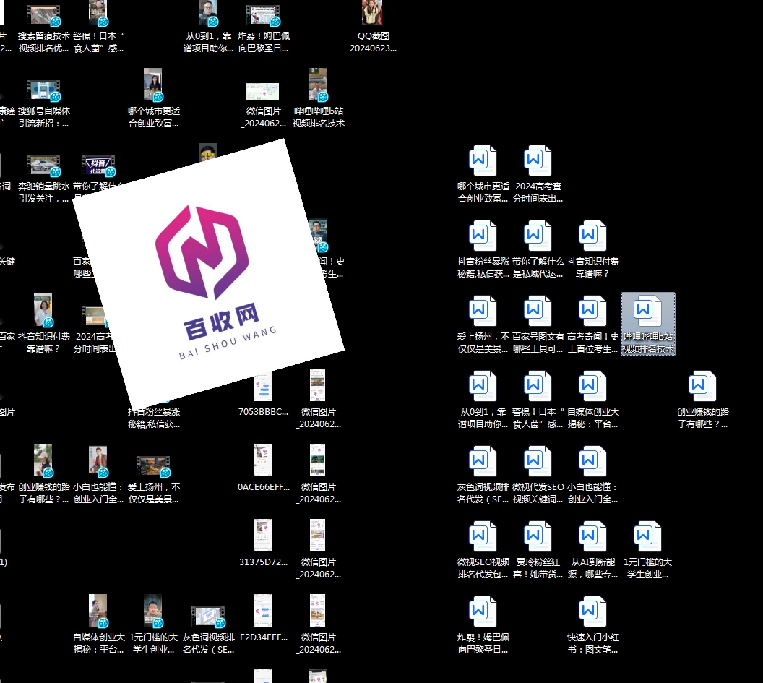Click the 小白也能懂：创业入门全 Word document

(x=592, y=475)
